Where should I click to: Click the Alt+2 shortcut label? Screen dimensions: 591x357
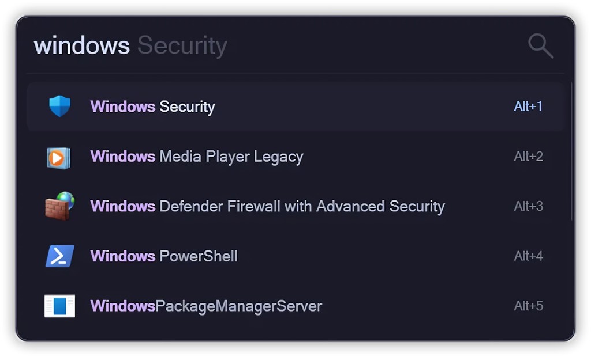pos(528,156)
